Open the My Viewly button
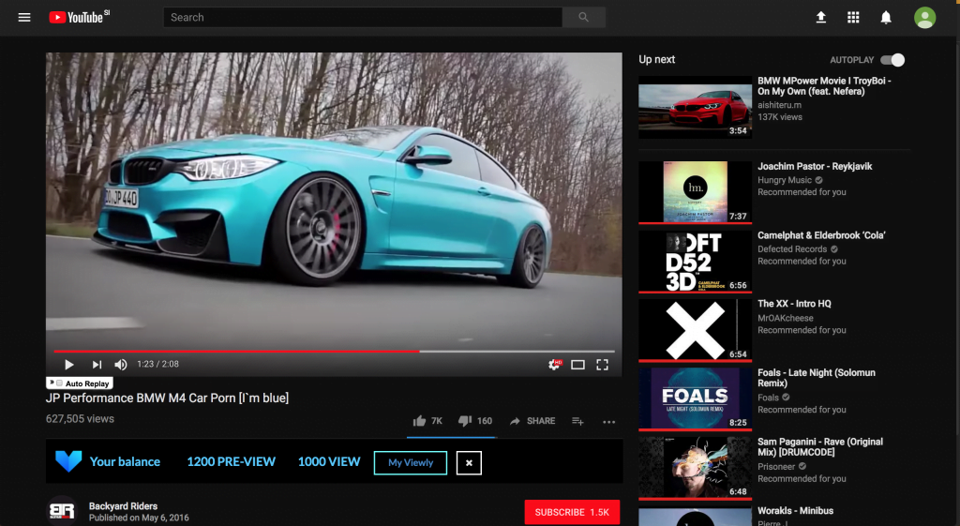This screenshot has height=526, width=960. [411, 462]
